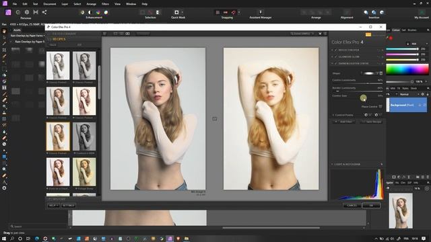The height and width of the screenshot is (242, 431).
Task: Expand the Glamour Glow filter settings
Action: pyautogui.click(x=332, y=56)
